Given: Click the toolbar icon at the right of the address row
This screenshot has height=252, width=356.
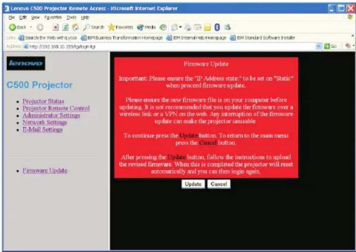Looking at the screenshot, I should point(348,46).
